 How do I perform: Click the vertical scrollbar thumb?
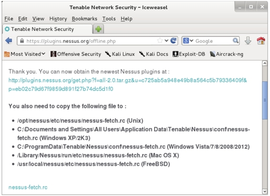tap(265, 100)
